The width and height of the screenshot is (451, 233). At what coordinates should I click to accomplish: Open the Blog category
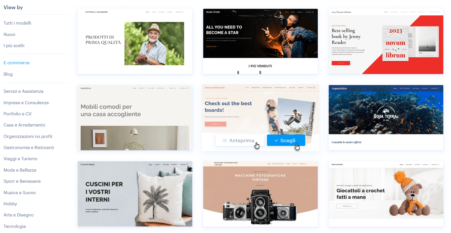tap(8, 74)
